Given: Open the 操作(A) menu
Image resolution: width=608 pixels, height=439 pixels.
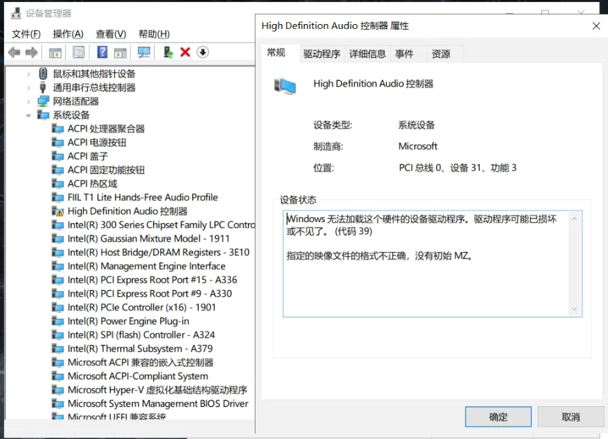Looking at the screenshot, I should pos(68,34).
